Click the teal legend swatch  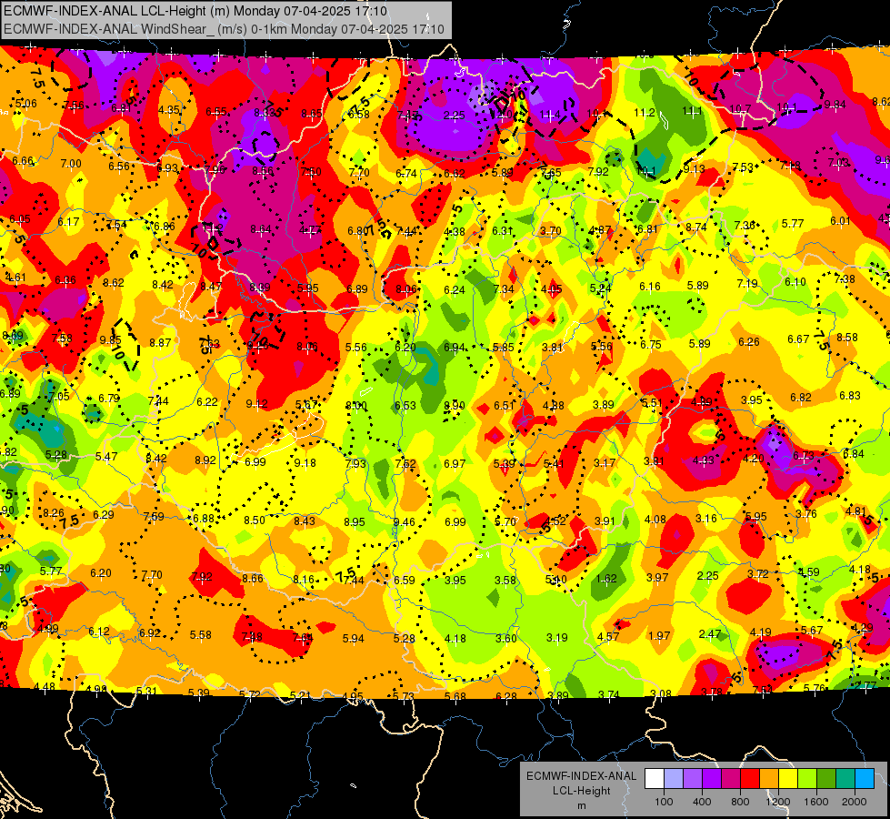click(845, 779)
